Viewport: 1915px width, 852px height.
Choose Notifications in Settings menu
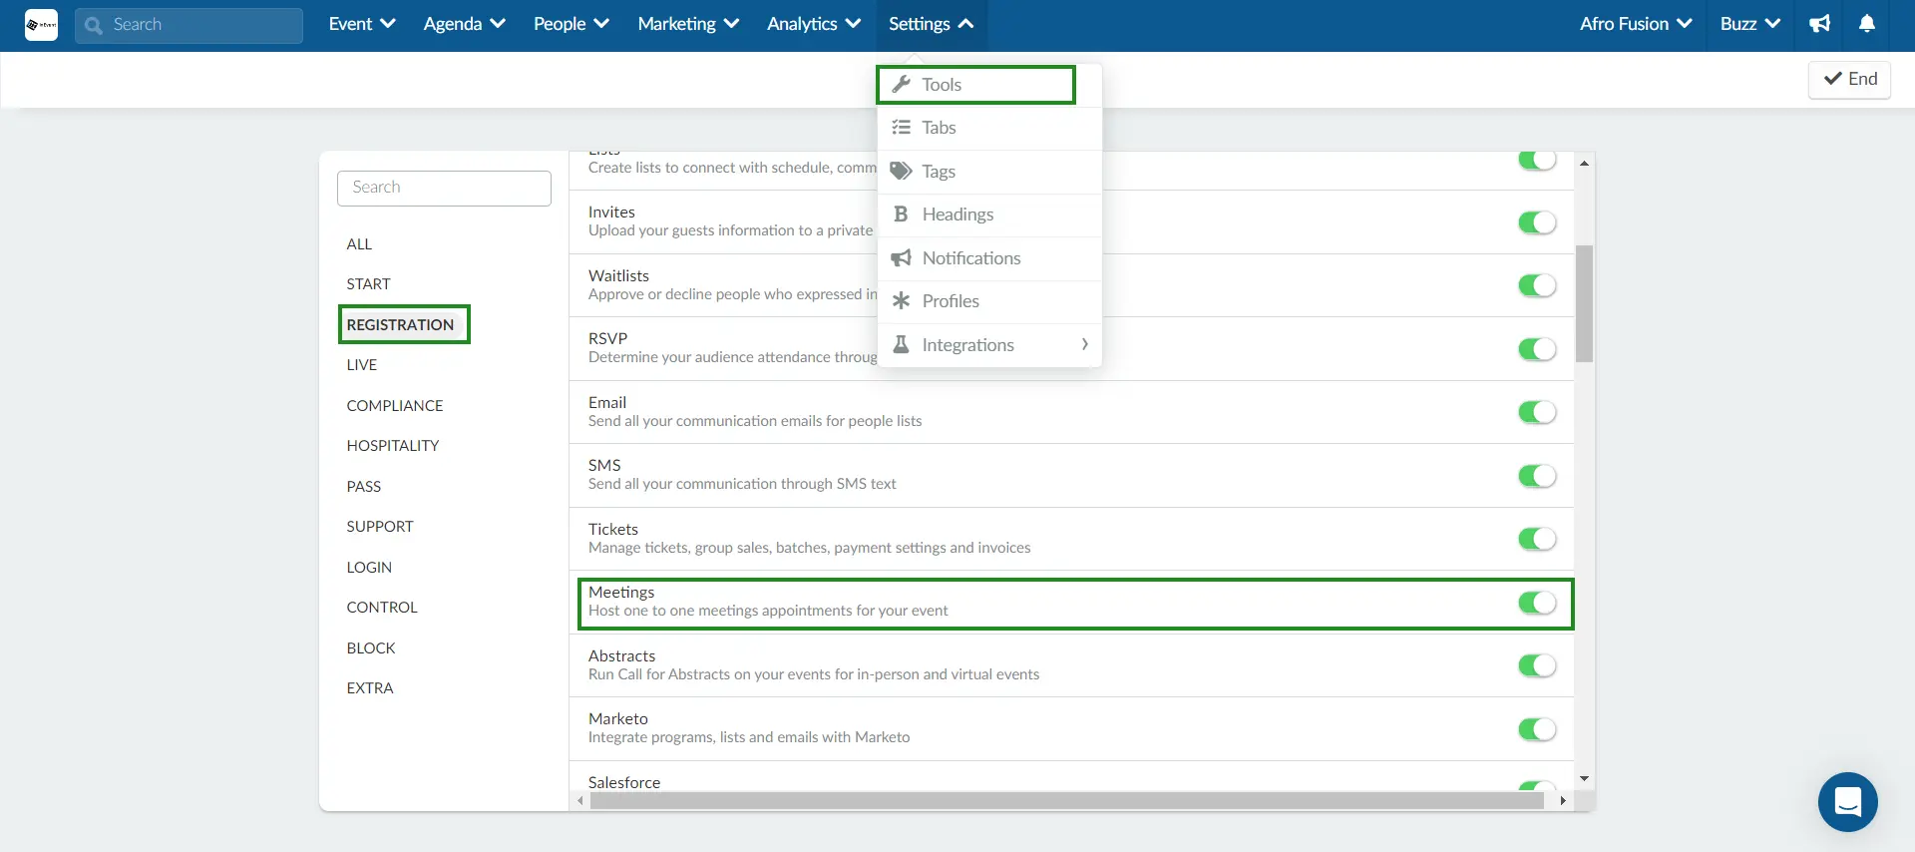pos(989,258)
